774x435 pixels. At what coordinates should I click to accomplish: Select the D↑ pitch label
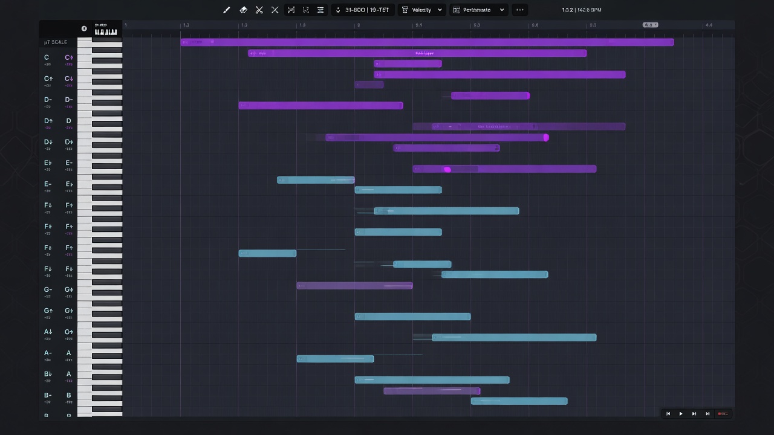click(48, 121)
